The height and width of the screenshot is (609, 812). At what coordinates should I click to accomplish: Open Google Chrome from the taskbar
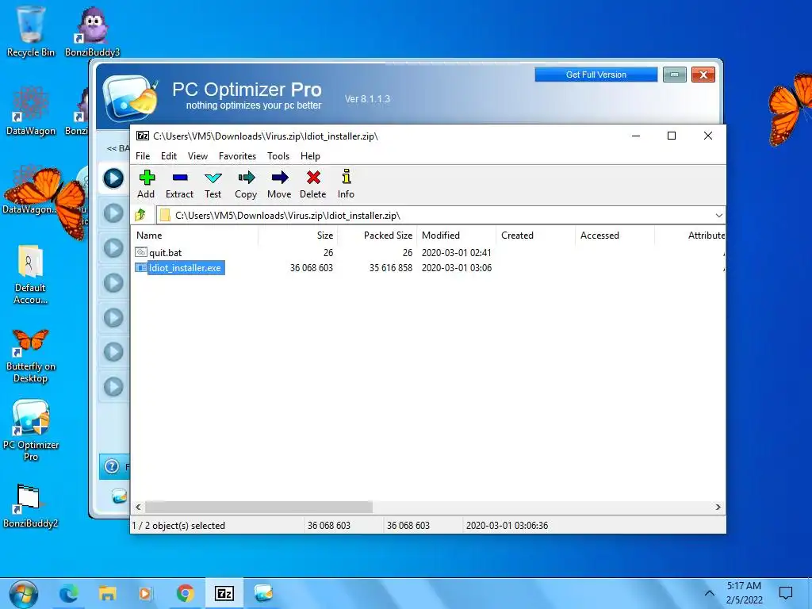[186, 593]
